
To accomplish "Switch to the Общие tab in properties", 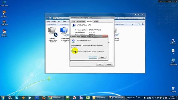I will tap(73, 21).
